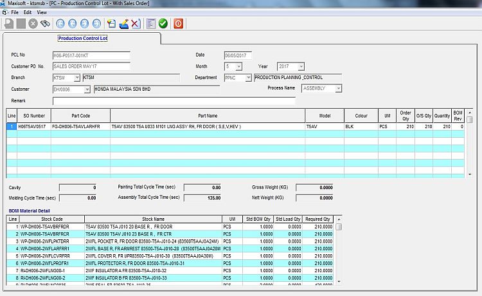Go to the next record
482x296 pixels.
[x=84, y=24]
